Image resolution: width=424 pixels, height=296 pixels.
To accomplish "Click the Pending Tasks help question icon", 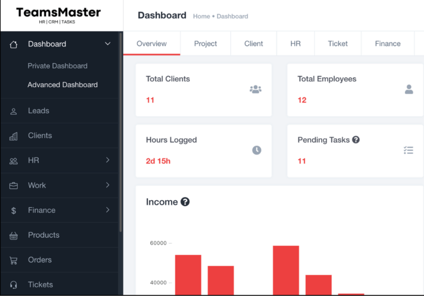I will coord(356,140).
